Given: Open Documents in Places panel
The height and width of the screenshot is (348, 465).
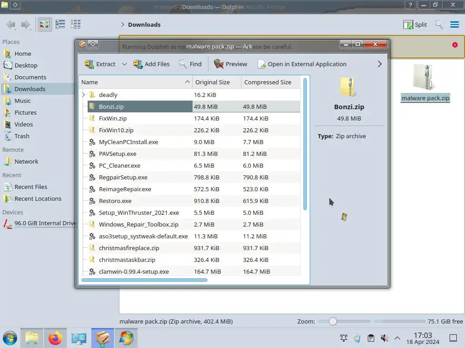Looking at the screenshot, I should coord(30,77).
